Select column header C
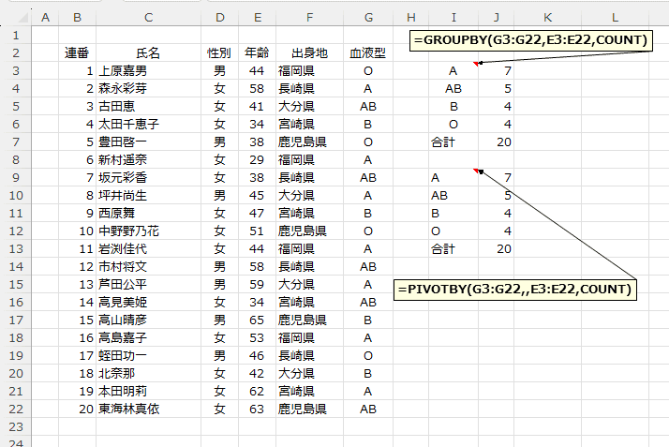The width and height of the screenshot is (669, 447). click(148, 17)
